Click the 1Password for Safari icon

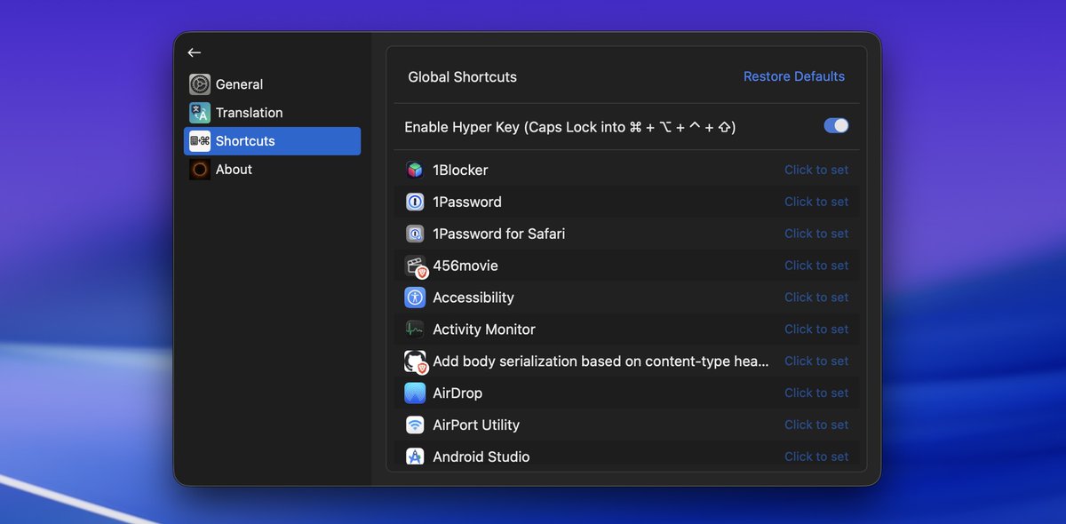click(x=415, y=234)
